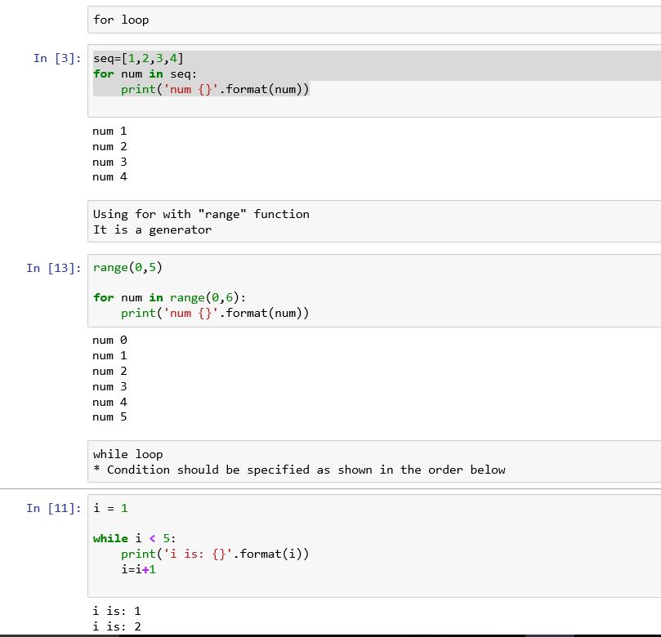Click the line print('i is: {}'.format(i))

click(x=215, y=554)
